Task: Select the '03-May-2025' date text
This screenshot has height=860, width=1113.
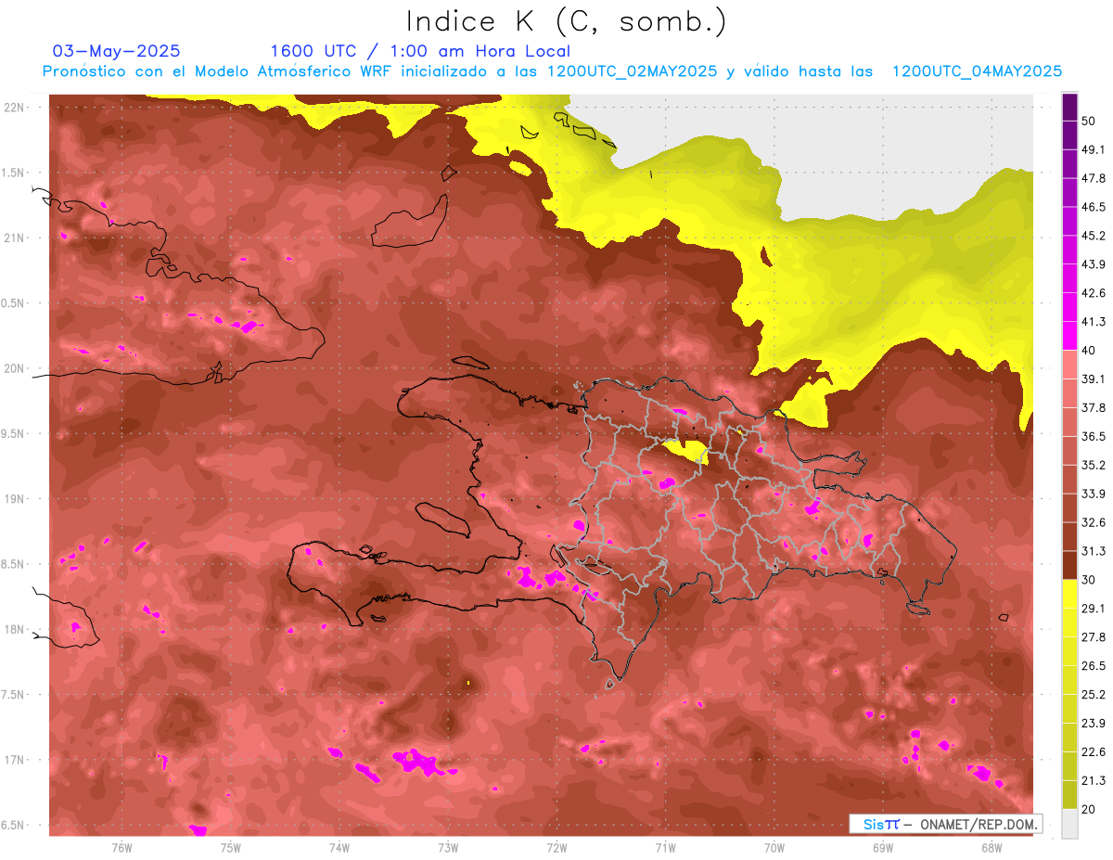Action: point(117,51)
